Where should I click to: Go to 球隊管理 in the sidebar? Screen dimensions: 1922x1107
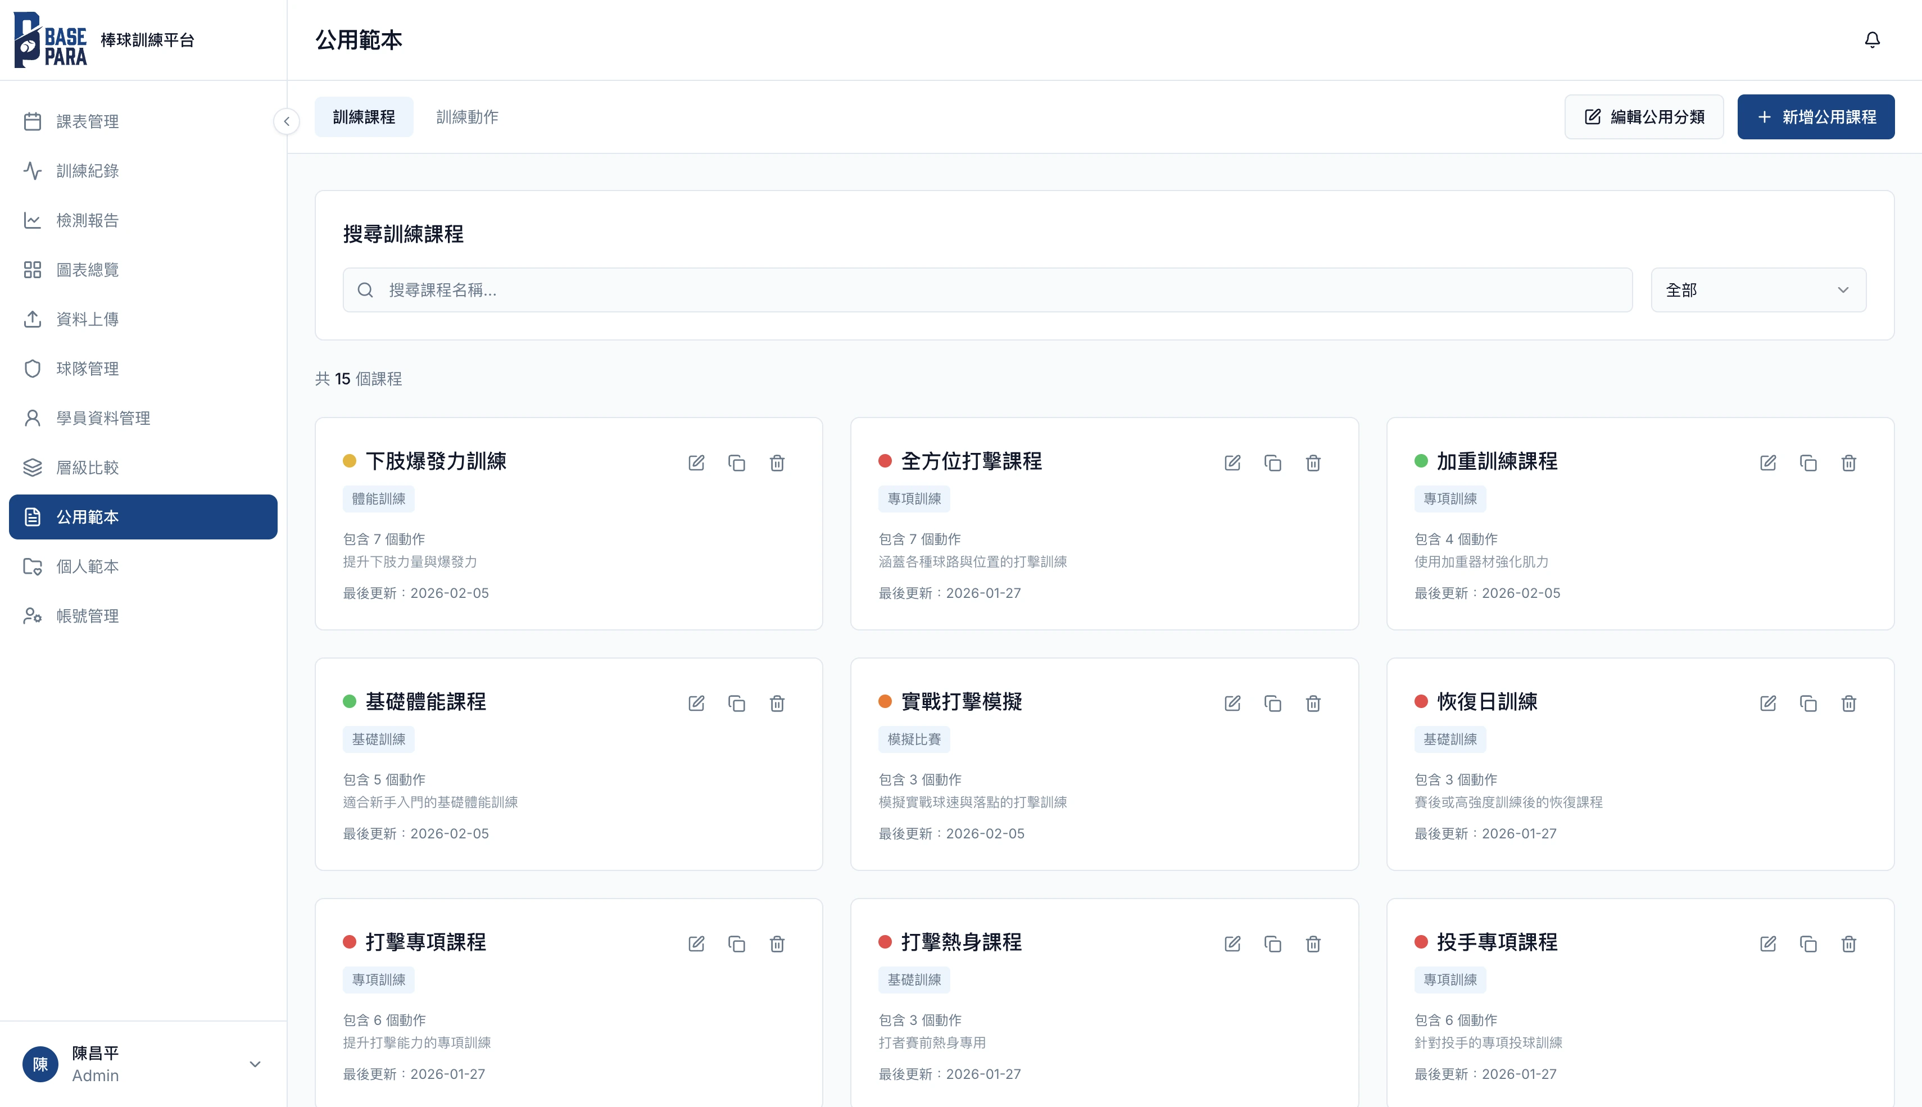coord(143,369)
